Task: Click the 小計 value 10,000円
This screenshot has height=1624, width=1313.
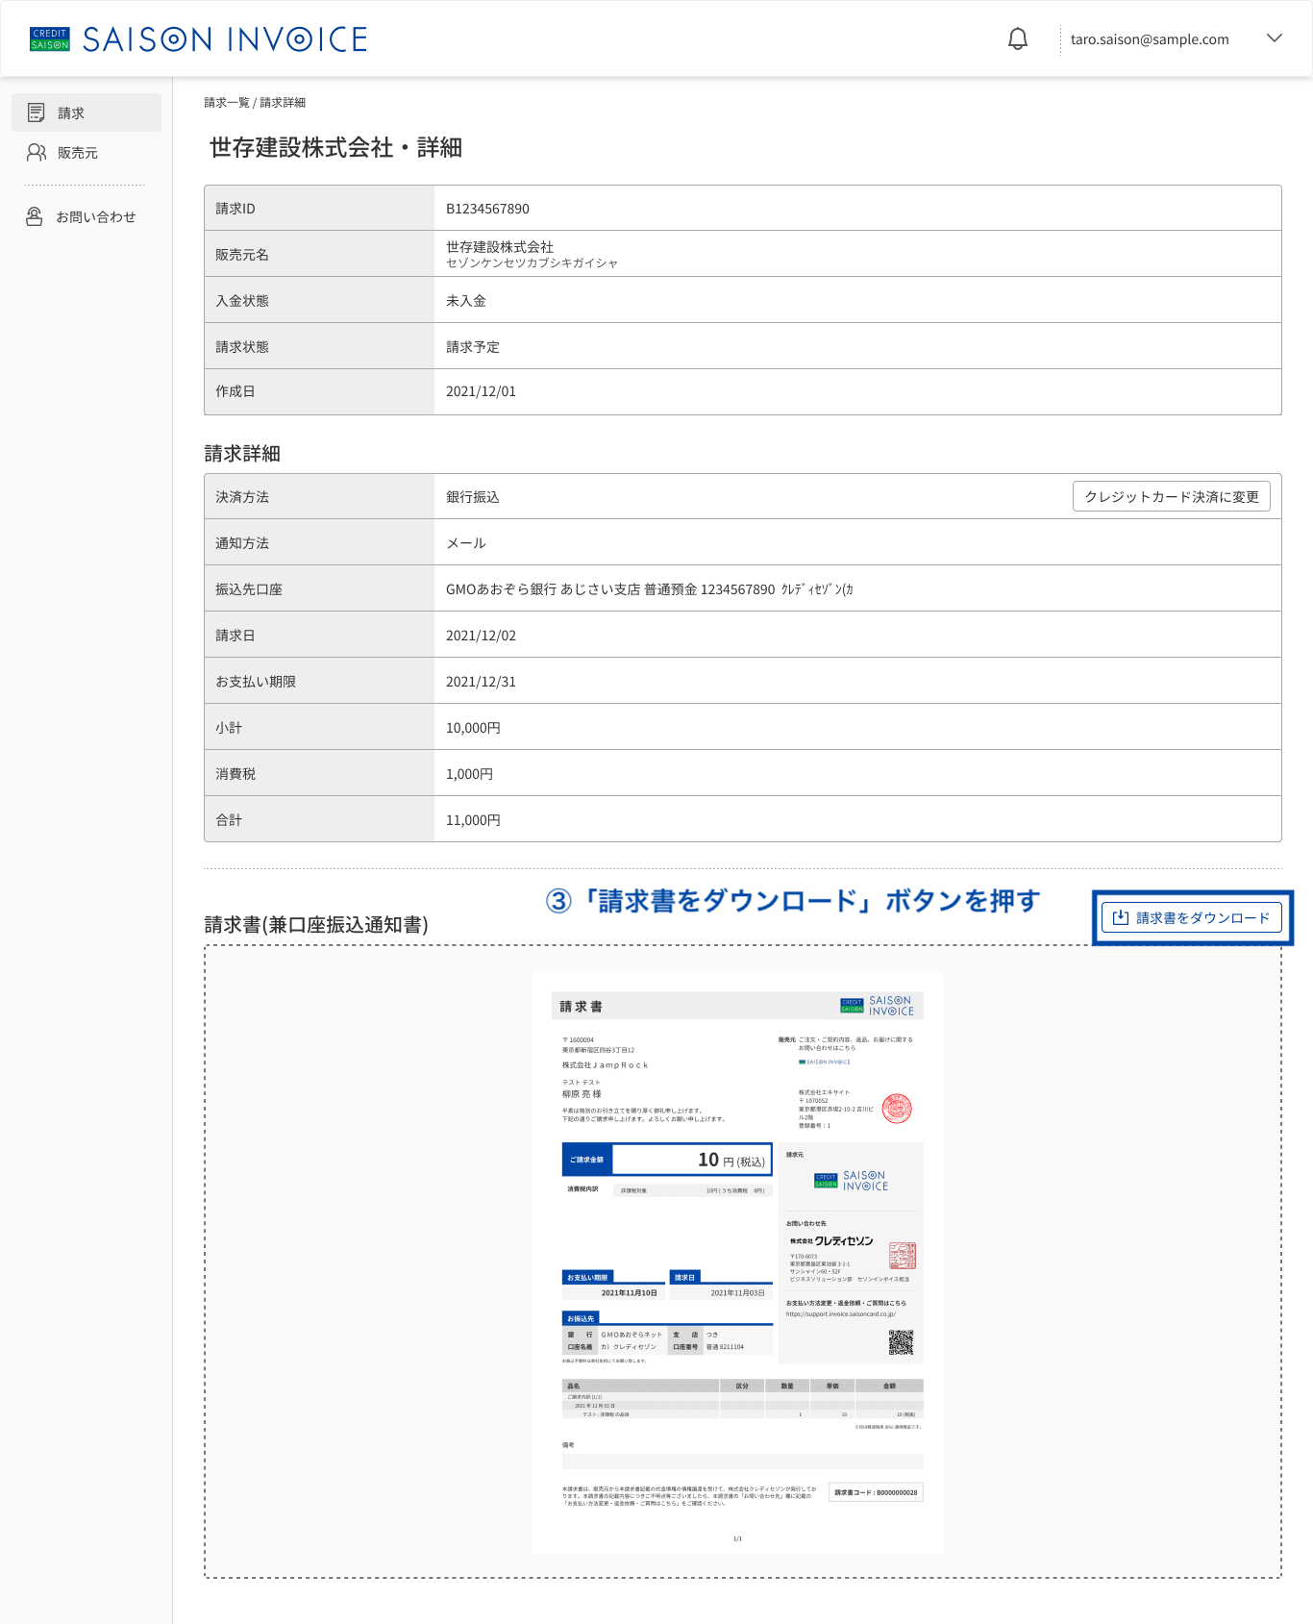Action: [473, 728]
